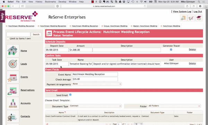Click the Deposit Date field 05/08/2015
Image resolution: width=208 pixels, height=125 pixels.
pyautogui.click(x=57, y=50)
